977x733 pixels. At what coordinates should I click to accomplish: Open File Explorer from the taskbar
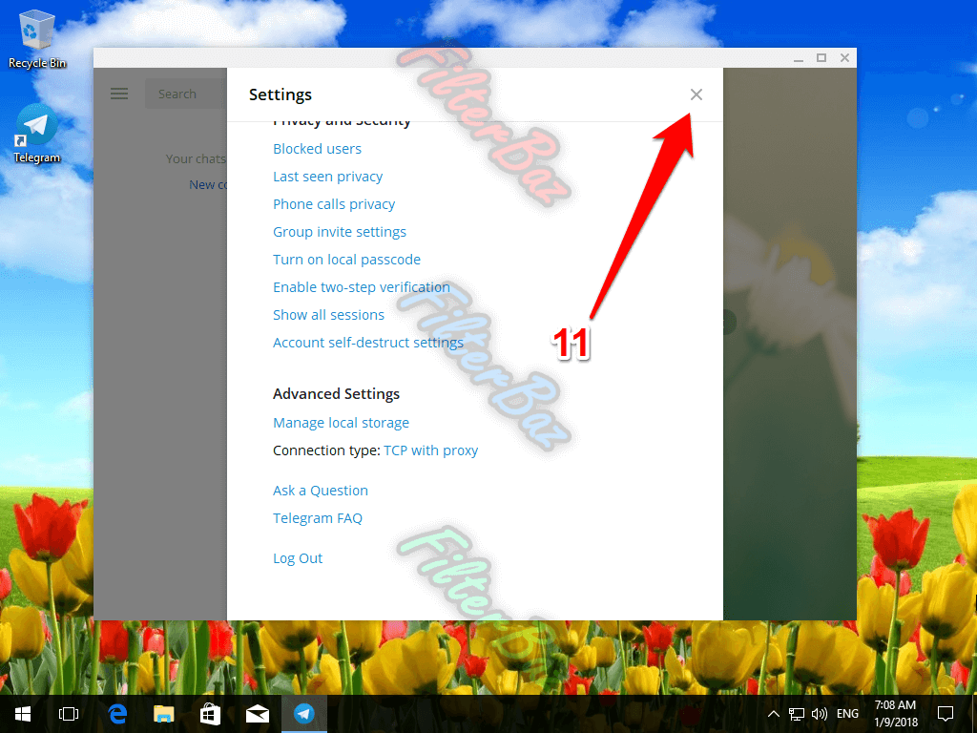pos(164,713)
